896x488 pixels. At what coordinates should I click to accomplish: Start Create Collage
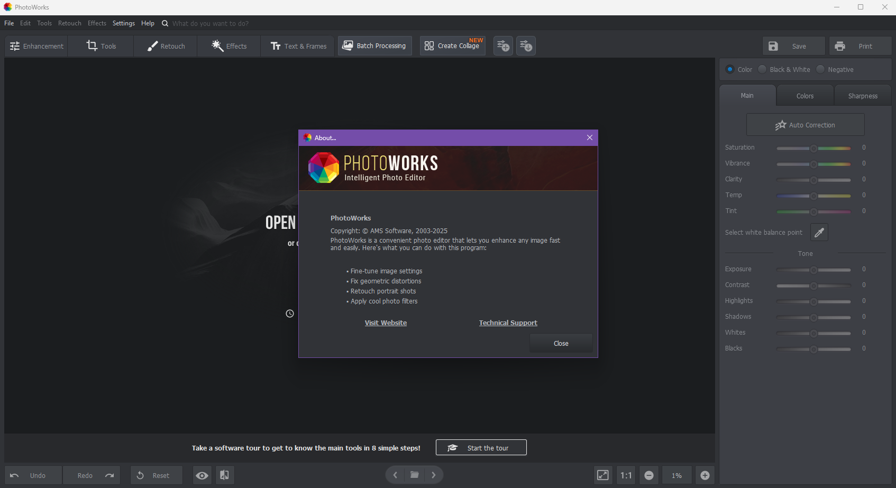pyautogui.click(x=453, y=46)
